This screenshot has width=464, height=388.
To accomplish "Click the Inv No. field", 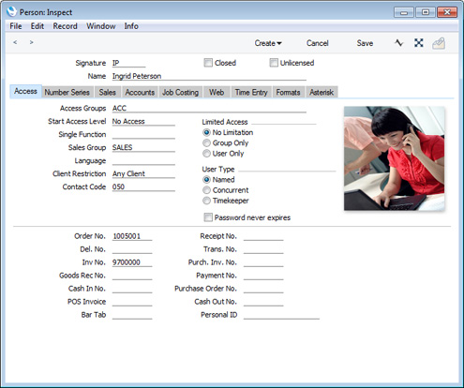I will click(132, 262).
